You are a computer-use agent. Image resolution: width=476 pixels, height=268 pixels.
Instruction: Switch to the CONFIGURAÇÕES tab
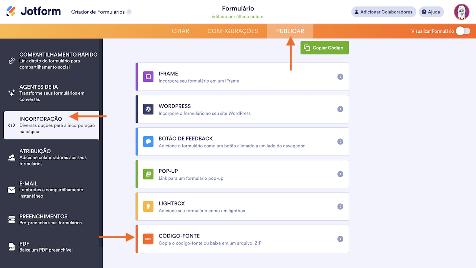[232, 31]
